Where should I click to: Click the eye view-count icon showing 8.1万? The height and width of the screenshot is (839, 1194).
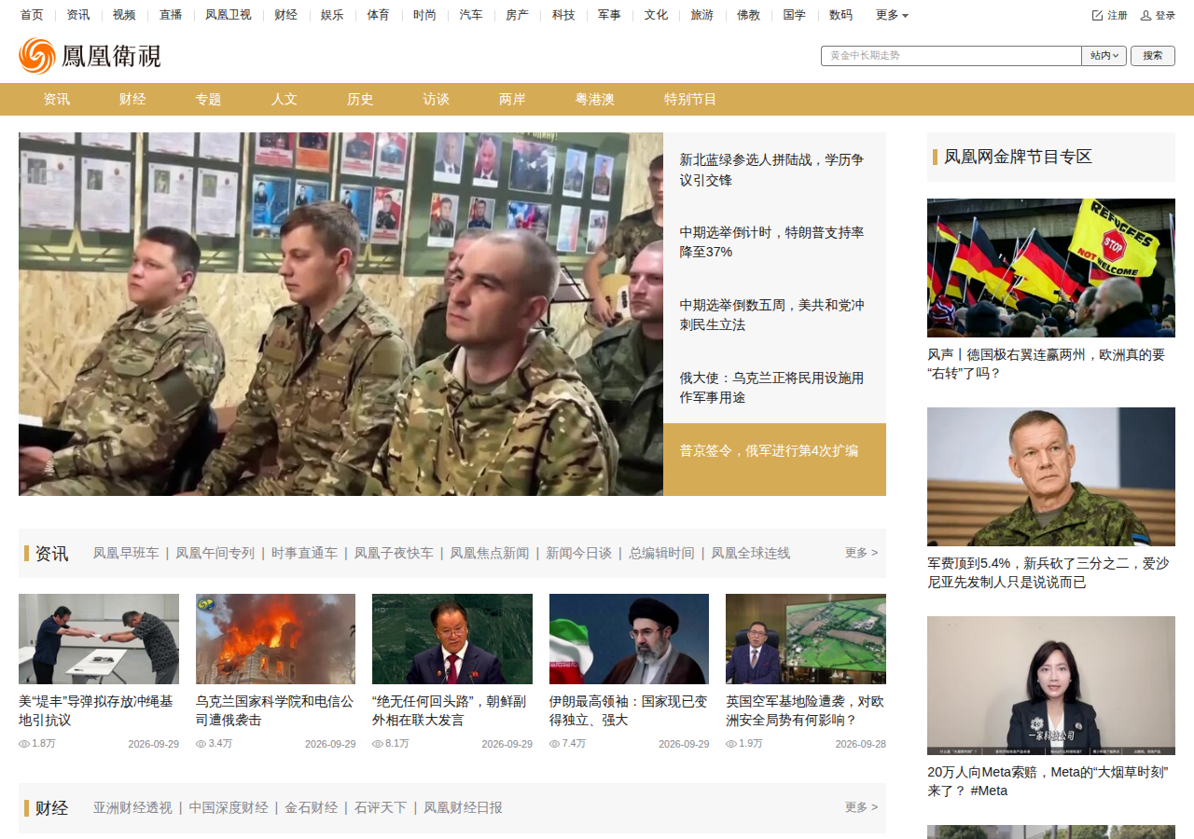[378, 744]
